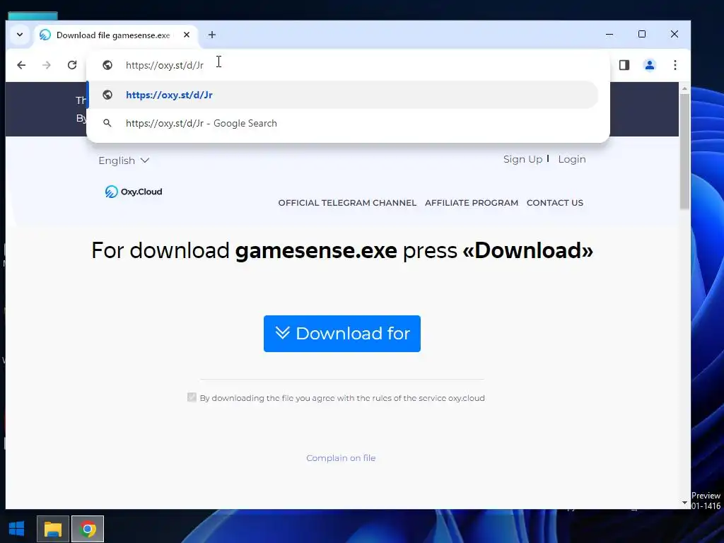This screenshot has width=724, height=543.
Task: Open the Sign Up link
Action: [522, 159]
